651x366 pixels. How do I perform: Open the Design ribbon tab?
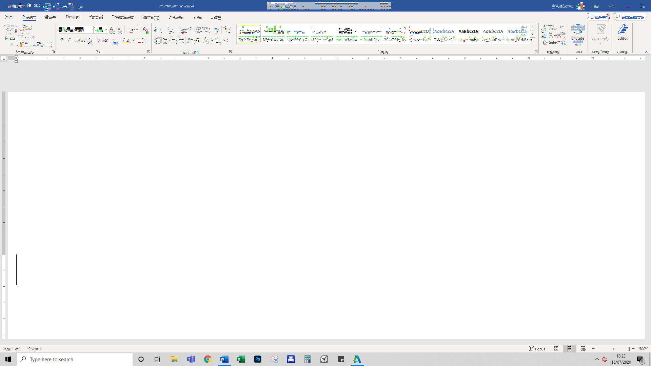[73, 17]
